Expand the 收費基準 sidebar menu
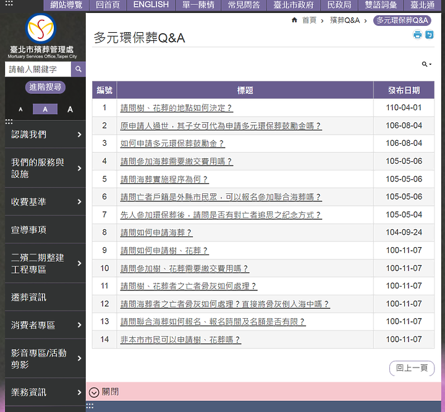Viewport: 445px width, 412px height. coord(45,201)
